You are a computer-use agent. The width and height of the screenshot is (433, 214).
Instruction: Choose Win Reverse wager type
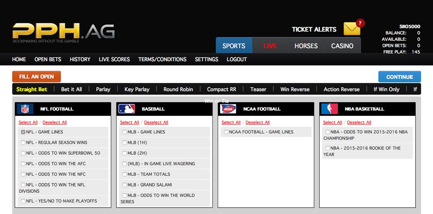(295, 89)
